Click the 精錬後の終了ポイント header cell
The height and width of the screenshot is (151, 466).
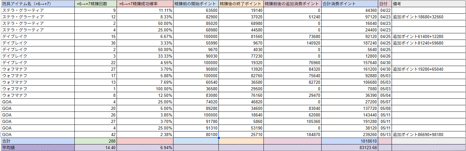241,4
